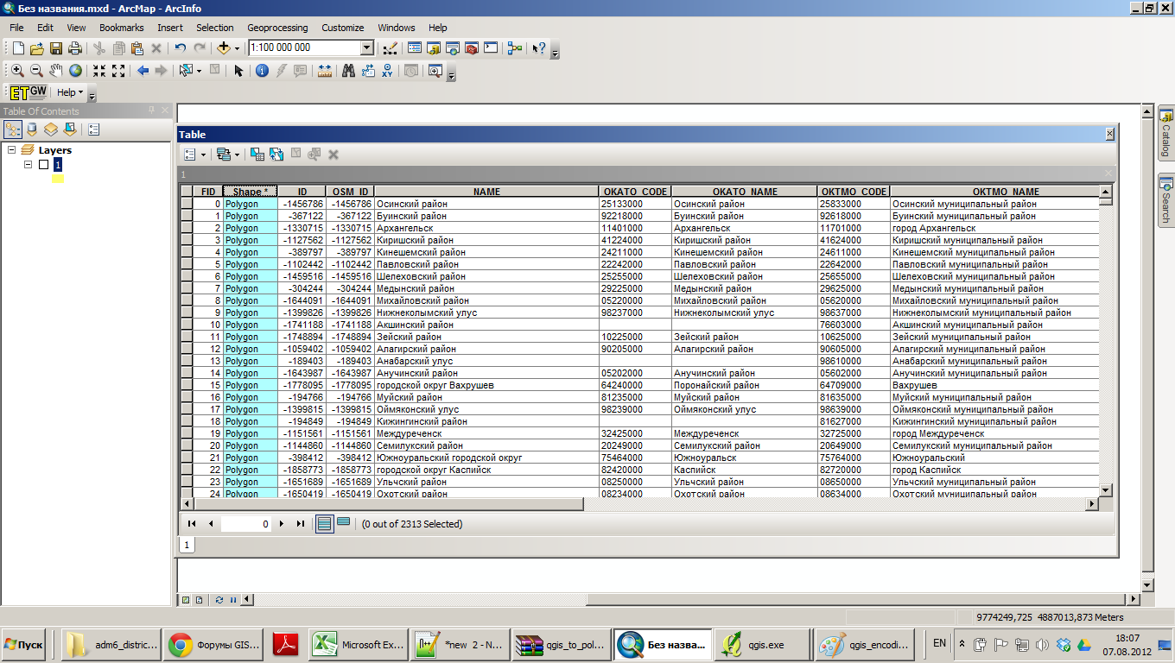Switch table to show selected records

pyautogui.click(x=343, y=523)
